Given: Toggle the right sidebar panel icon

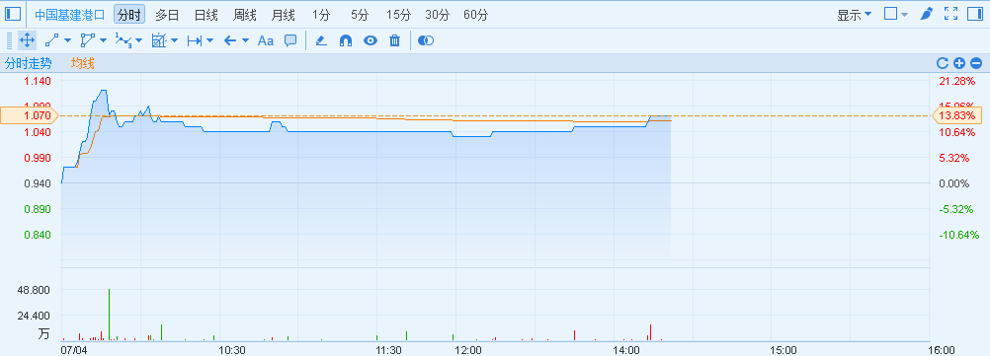Looking at the screenshot, I should pyautogui.click(x=975, y=14).
